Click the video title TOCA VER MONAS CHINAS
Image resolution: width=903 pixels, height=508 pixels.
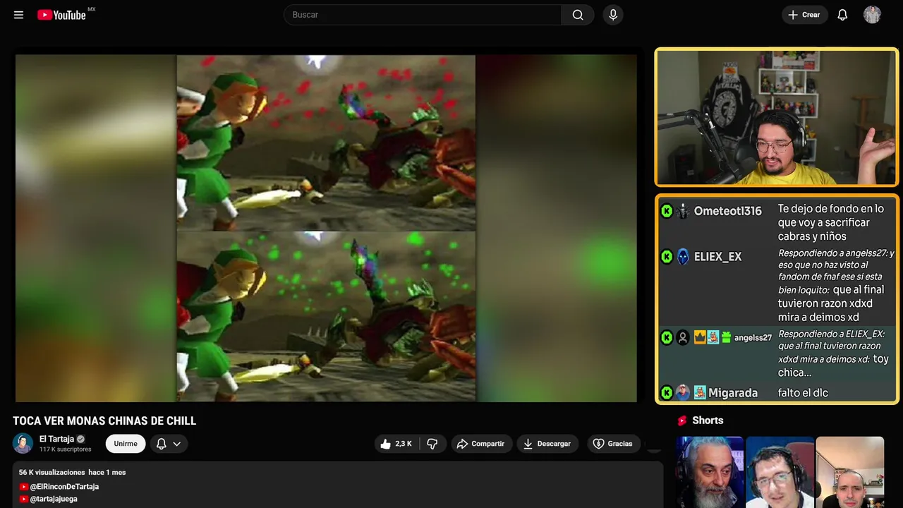coord(104,421)
